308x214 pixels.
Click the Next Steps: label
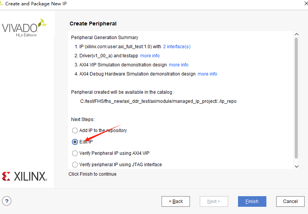click(x=83, y=120)
